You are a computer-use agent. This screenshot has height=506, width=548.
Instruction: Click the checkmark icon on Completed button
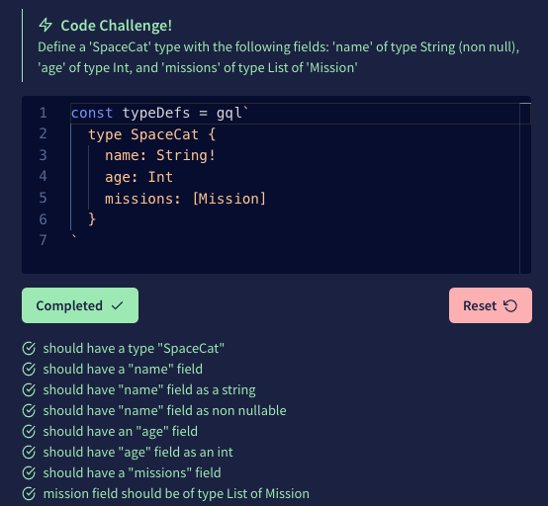[117, 306]
